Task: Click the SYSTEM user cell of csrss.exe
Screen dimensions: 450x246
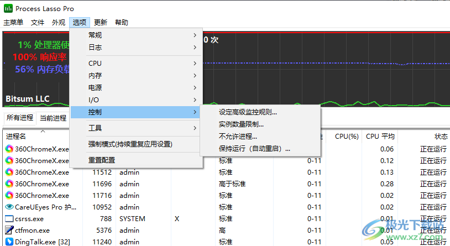Action: coord(132,219)
